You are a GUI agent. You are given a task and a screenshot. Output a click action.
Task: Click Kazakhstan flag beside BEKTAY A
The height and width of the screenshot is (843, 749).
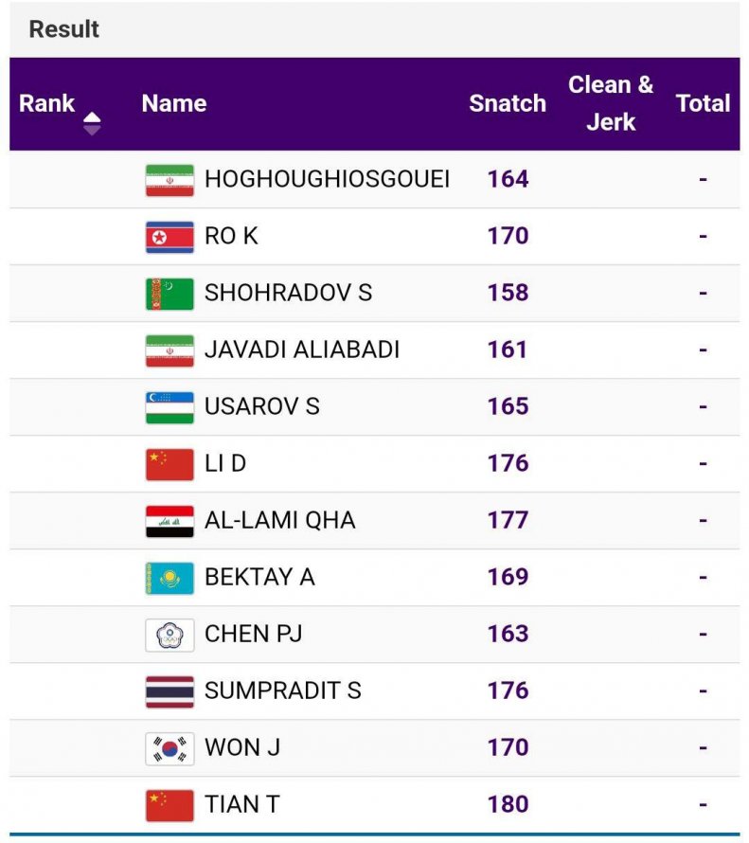click(x=169, y=578)
